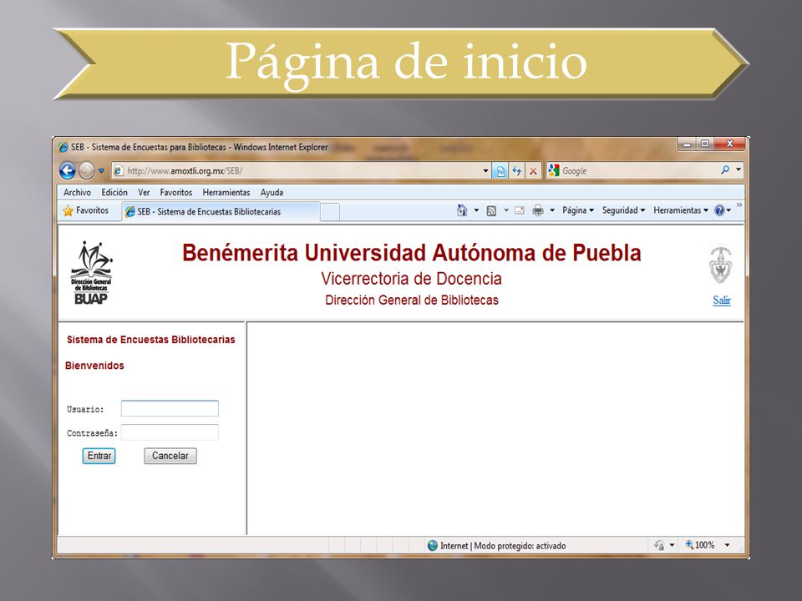Image resolution: width=802 pixels, height=601 pixels.
Task: Open search provider options dropdown arrow
Action: (x=739, y=169)
